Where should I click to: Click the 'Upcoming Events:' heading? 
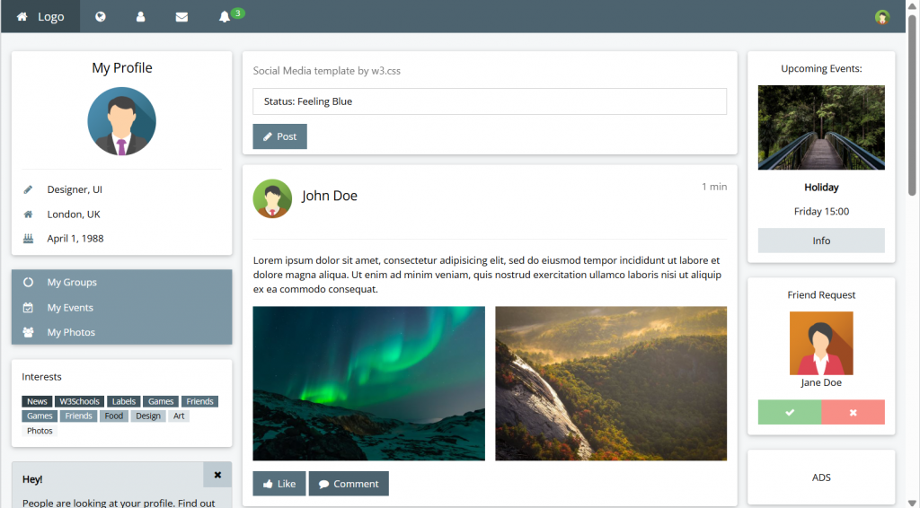[821, 68]
